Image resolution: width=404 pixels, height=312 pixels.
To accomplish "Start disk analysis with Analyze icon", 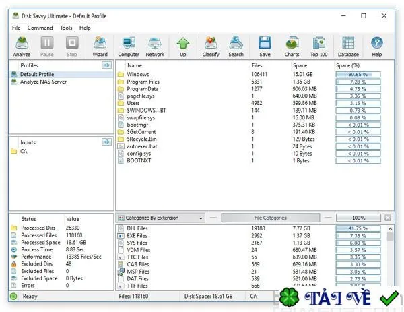I will pyautogui.click(x=22, y=46).
